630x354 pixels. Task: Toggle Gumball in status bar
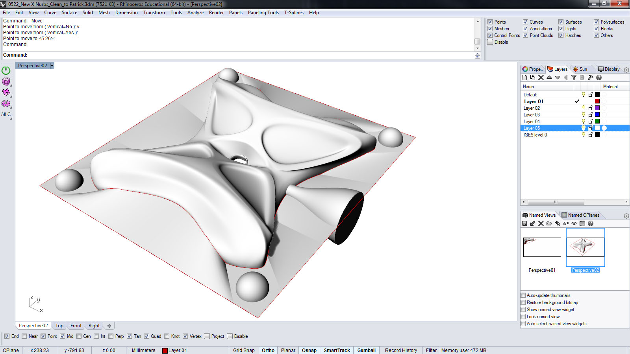click(367, 350)
